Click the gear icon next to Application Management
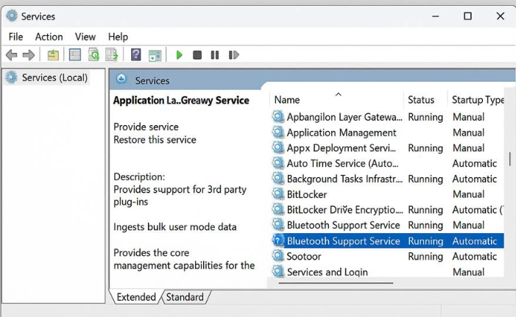This screenshot has width=516, height=317. (x=278, y=132)
